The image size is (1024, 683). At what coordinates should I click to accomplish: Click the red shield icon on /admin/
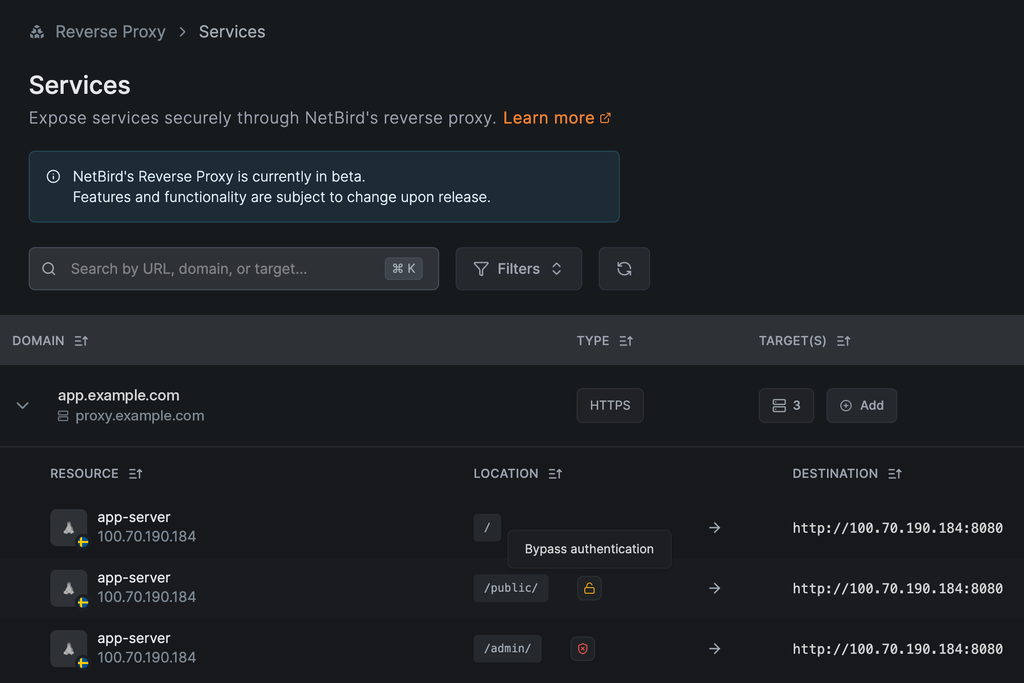point(583,648)
